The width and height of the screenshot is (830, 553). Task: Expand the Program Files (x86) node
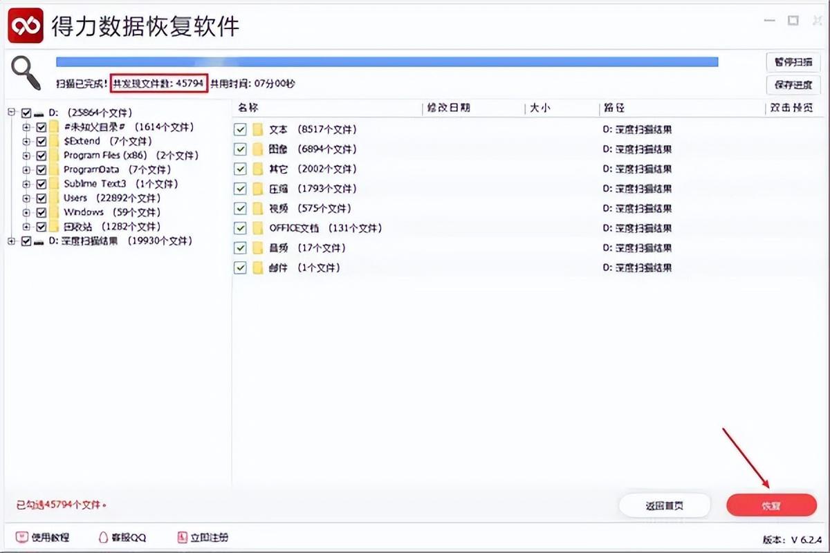coord(26,156)
